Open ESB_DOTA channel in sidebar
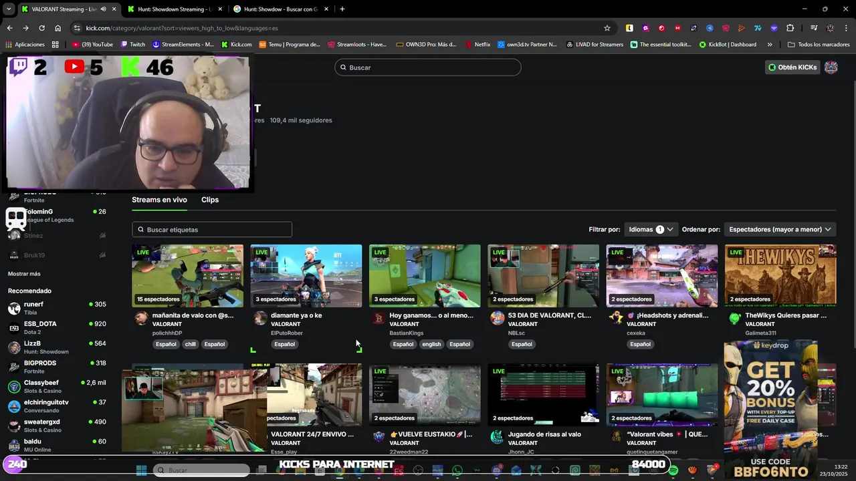 coord(57,327)
